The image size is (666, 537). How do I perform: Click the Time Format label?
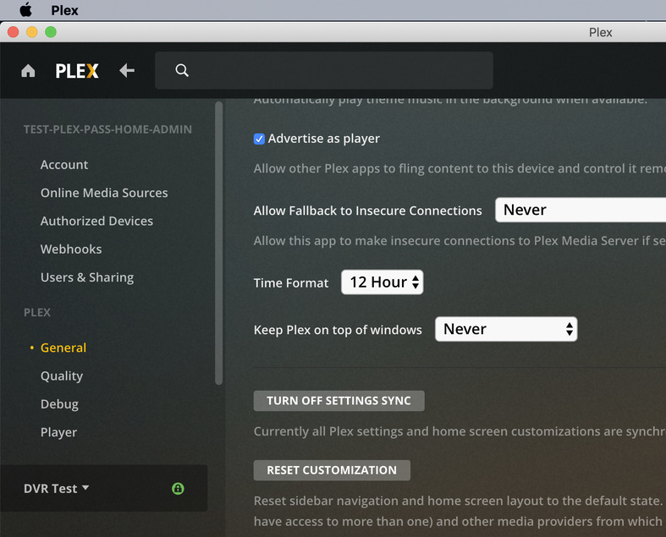point(291,283)
